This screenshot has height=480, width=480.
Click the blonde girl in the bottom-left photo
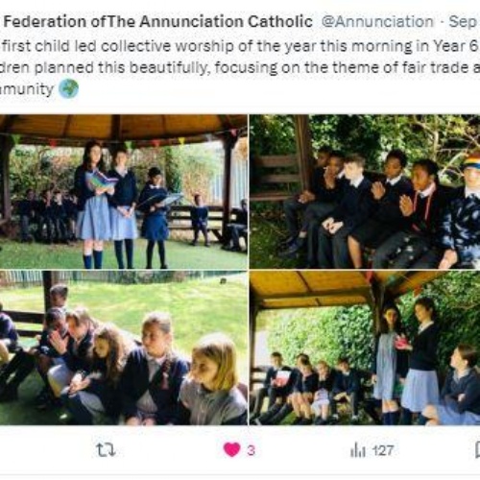(x=213, y=381)
